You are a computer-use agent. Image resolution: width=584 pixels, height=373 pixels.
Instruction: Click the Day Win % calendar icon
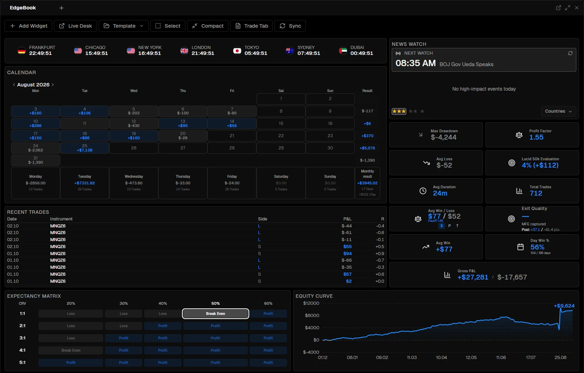pos(520,247)
